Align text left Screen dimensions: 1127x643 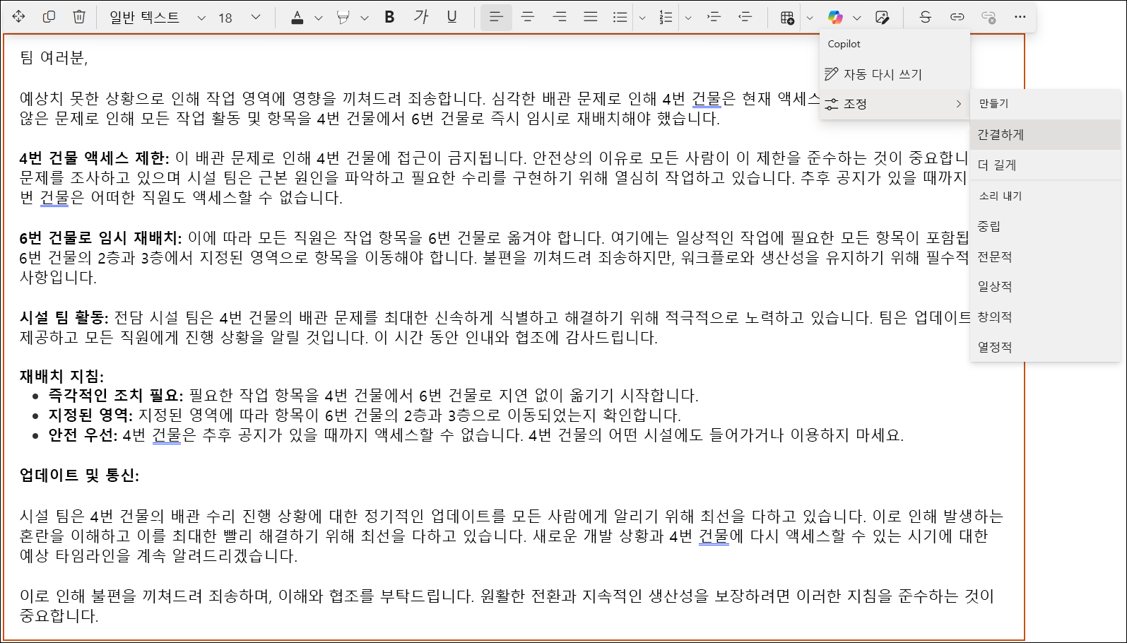(x=496, y=17)
